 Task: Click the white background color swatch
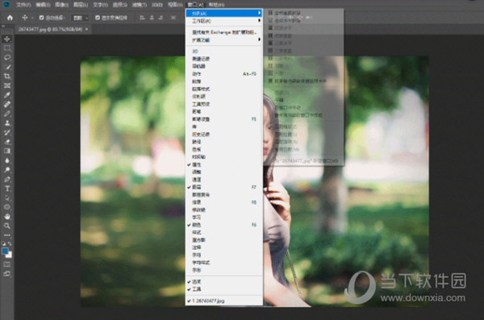10,256
